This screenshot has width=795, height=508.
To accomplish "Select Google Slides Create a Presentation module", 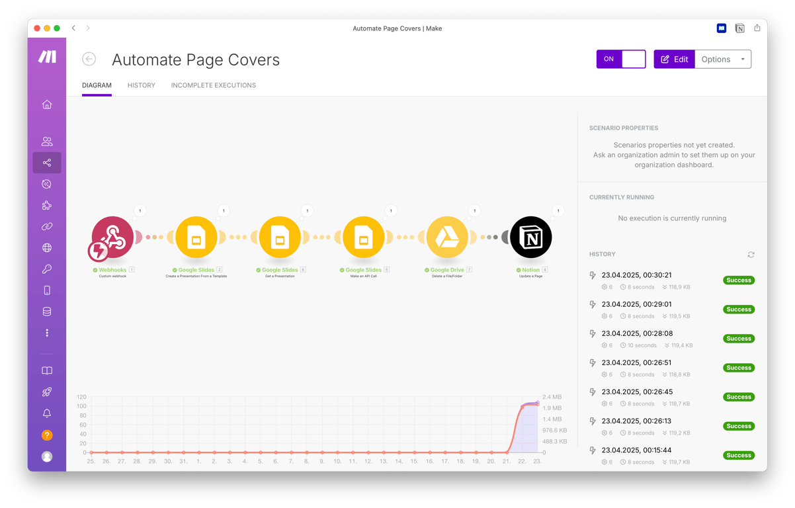I will (x=196, y=237).
